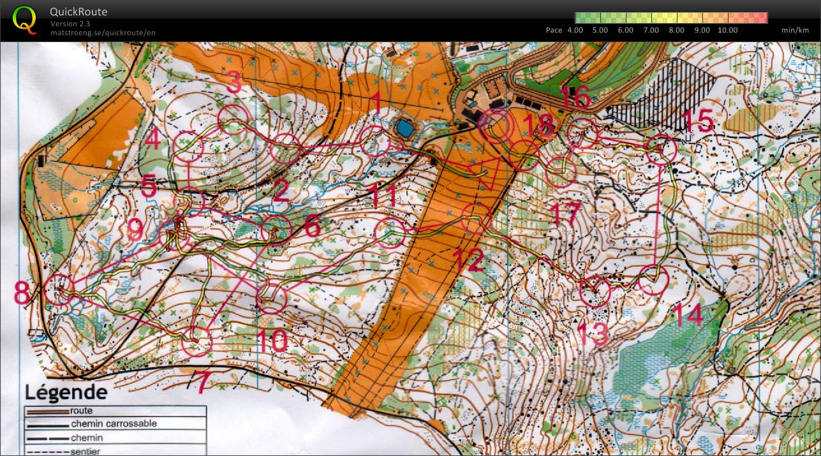Image resolution: width=821 pixels, height=456 pixels.
Task: Select control number 3 label on map
Action: tap(235, 84)
